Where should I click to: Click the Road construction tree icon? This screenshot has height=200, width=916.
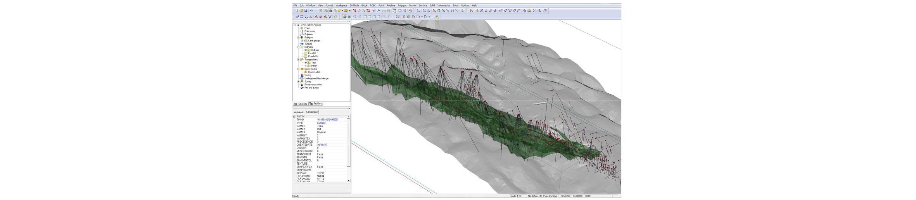click(302, 84)
